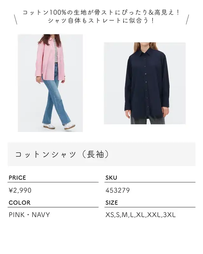Open the pink shirt model photo
This screenshot has height=254, width=203.
point(50,83)
